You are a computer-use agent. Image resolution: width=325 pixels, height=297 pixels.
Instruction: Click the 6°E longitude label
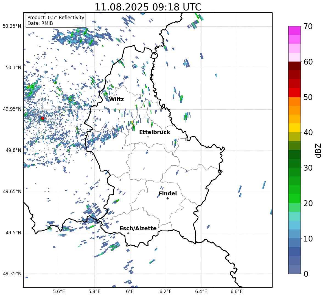click(x=130, y=292)
